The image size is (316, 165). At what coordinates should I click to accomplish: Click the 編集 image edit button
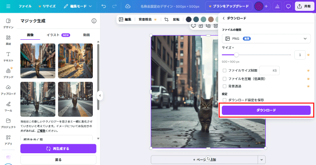[125, 19]
